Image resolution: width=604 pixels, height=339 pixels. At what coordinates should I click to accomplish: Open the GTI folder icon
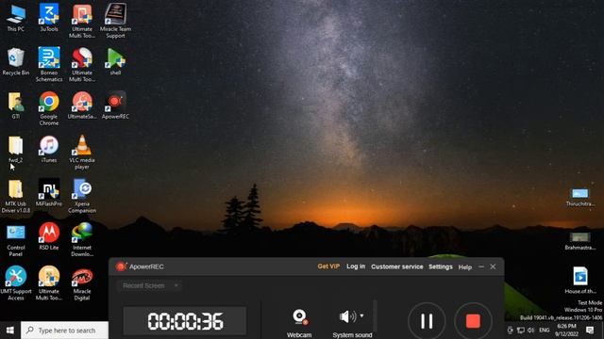tap(16, 105)
